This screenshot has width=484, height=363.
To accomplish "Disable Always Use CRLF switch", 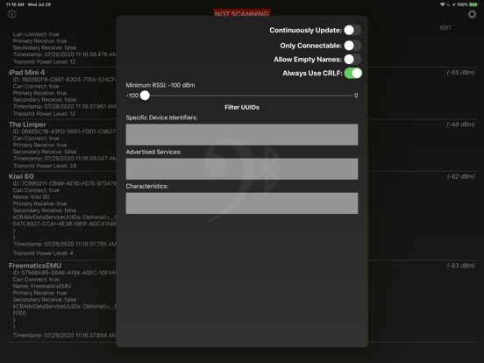I will coord(353,73).
